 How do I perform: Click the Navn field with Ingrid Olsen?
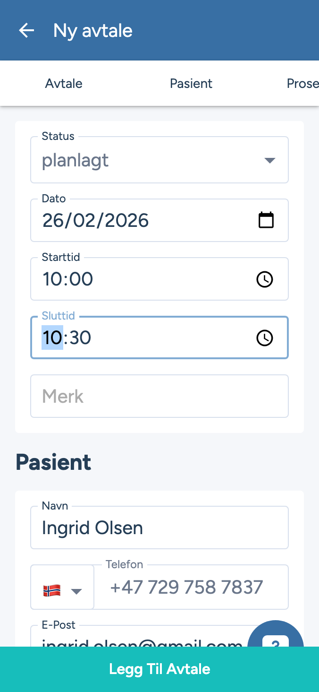click(x=159, y=528)
